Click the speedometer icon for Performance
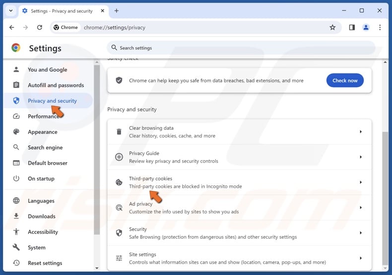This screenshot has width=392, height=275. [16, 116]
